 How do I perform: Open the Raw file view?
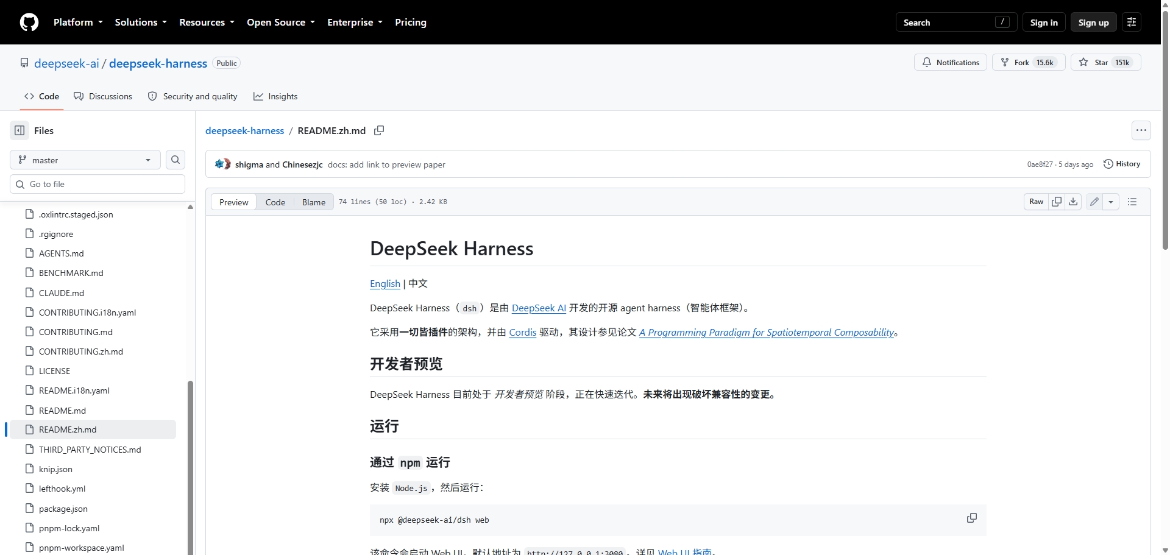[x=1037, y=202]
